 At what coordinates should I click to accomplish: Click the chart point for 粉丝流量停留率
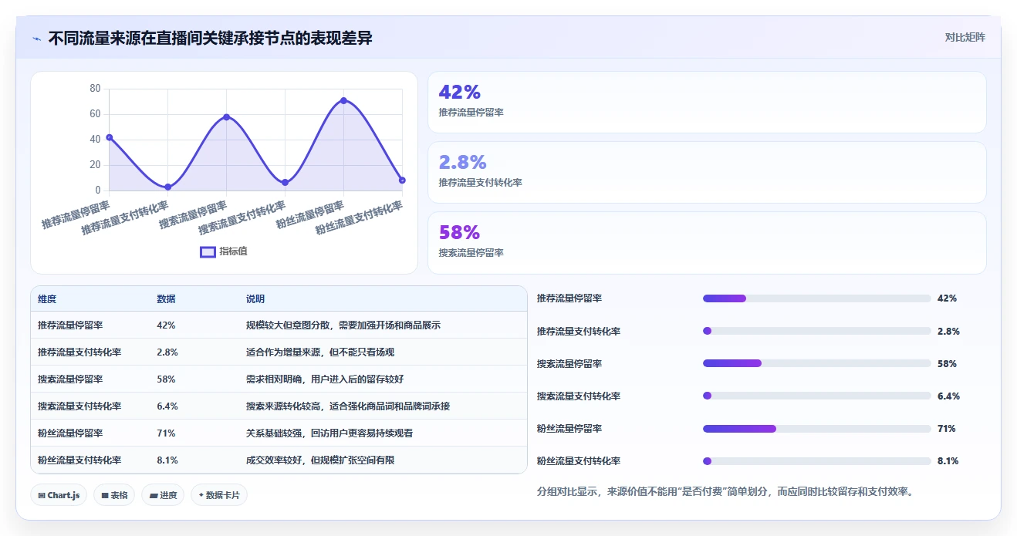coord(343,100)
